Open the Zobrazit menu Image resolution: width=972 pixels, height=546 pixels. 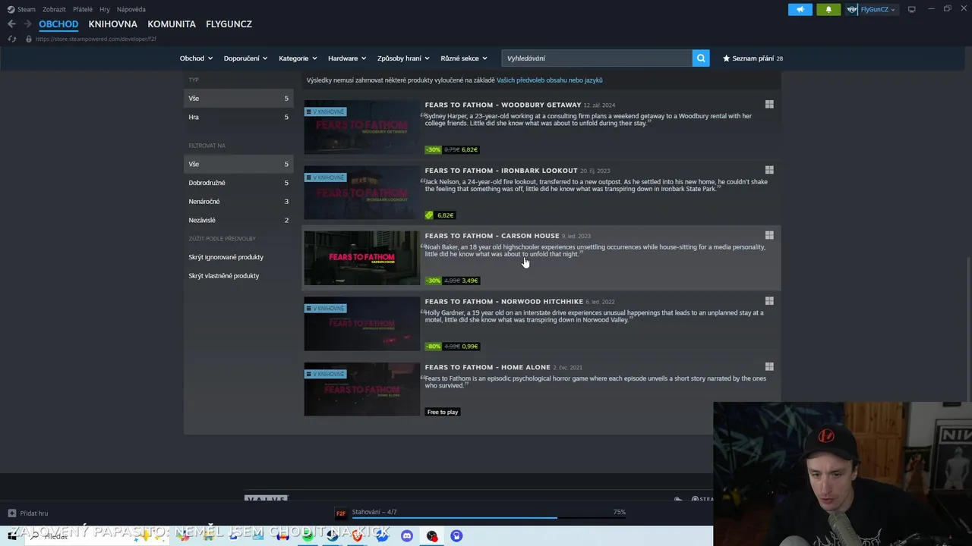pos(54,10)
